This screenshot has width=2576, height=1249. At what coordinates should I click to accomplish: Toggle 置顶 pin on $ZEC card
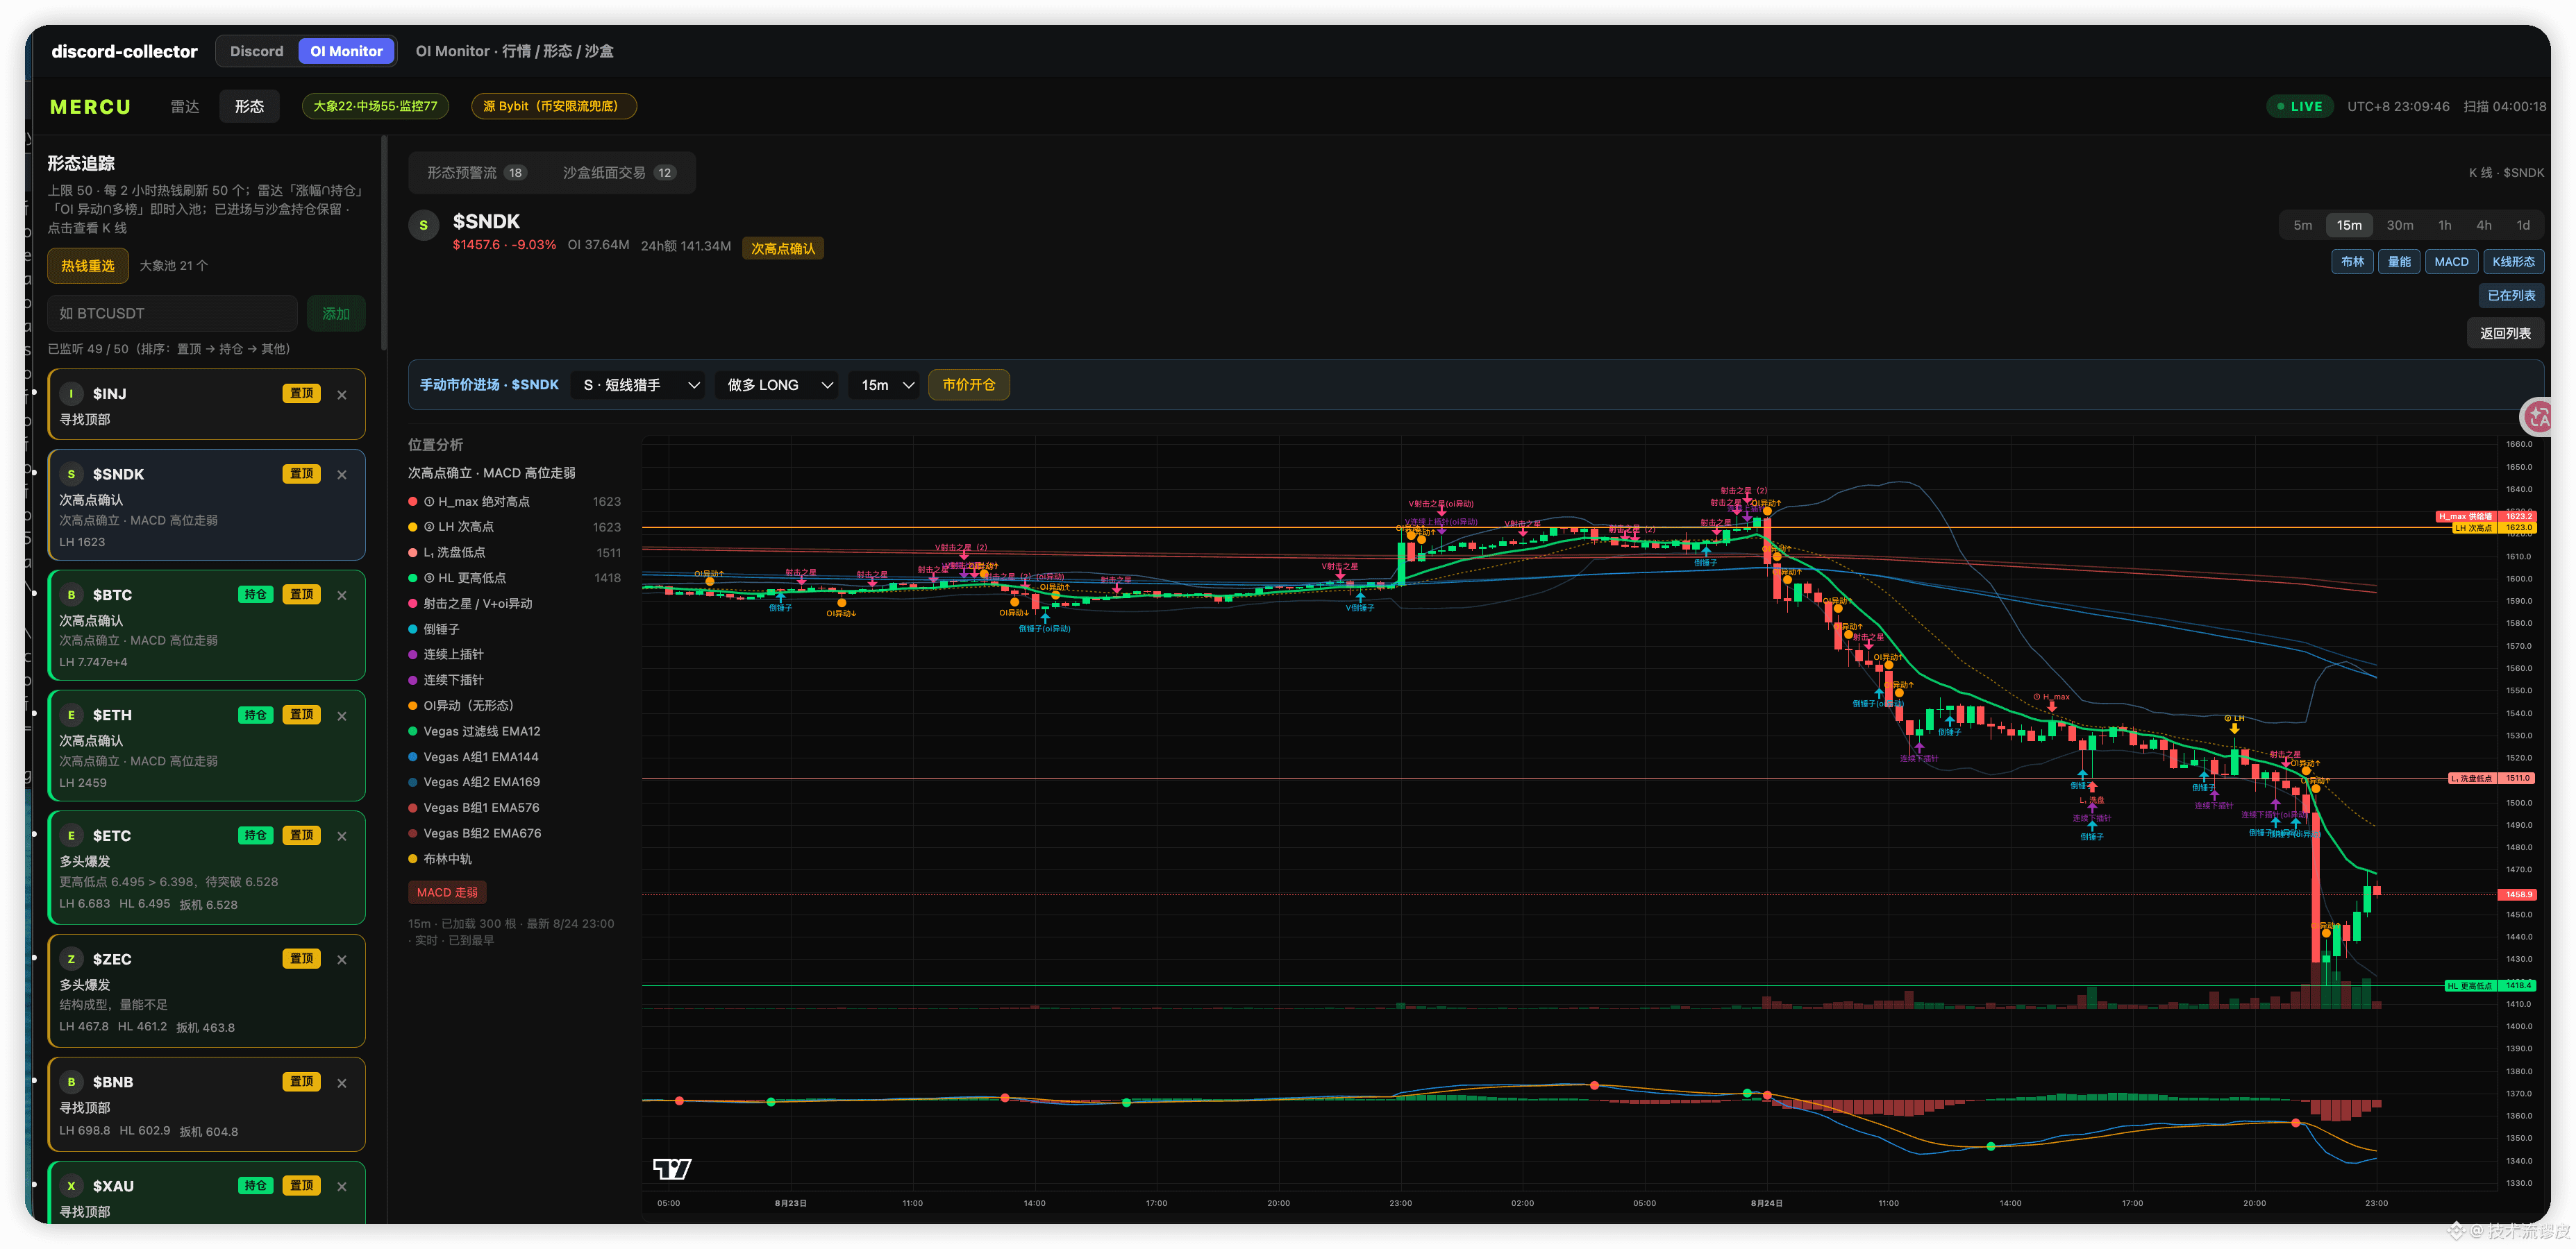click(x=301, y=959)
